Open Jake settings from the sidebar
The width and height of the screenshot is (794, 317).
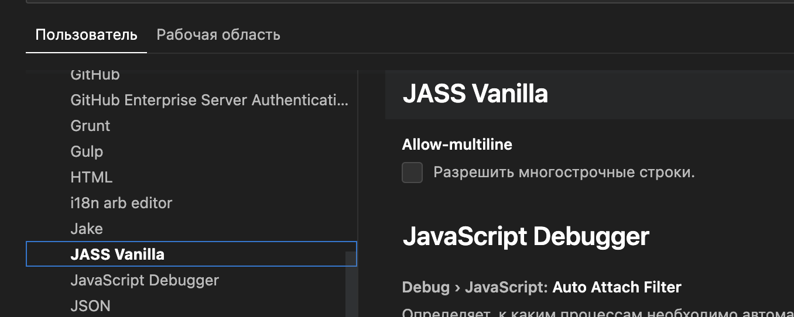[x=87, y=229]
